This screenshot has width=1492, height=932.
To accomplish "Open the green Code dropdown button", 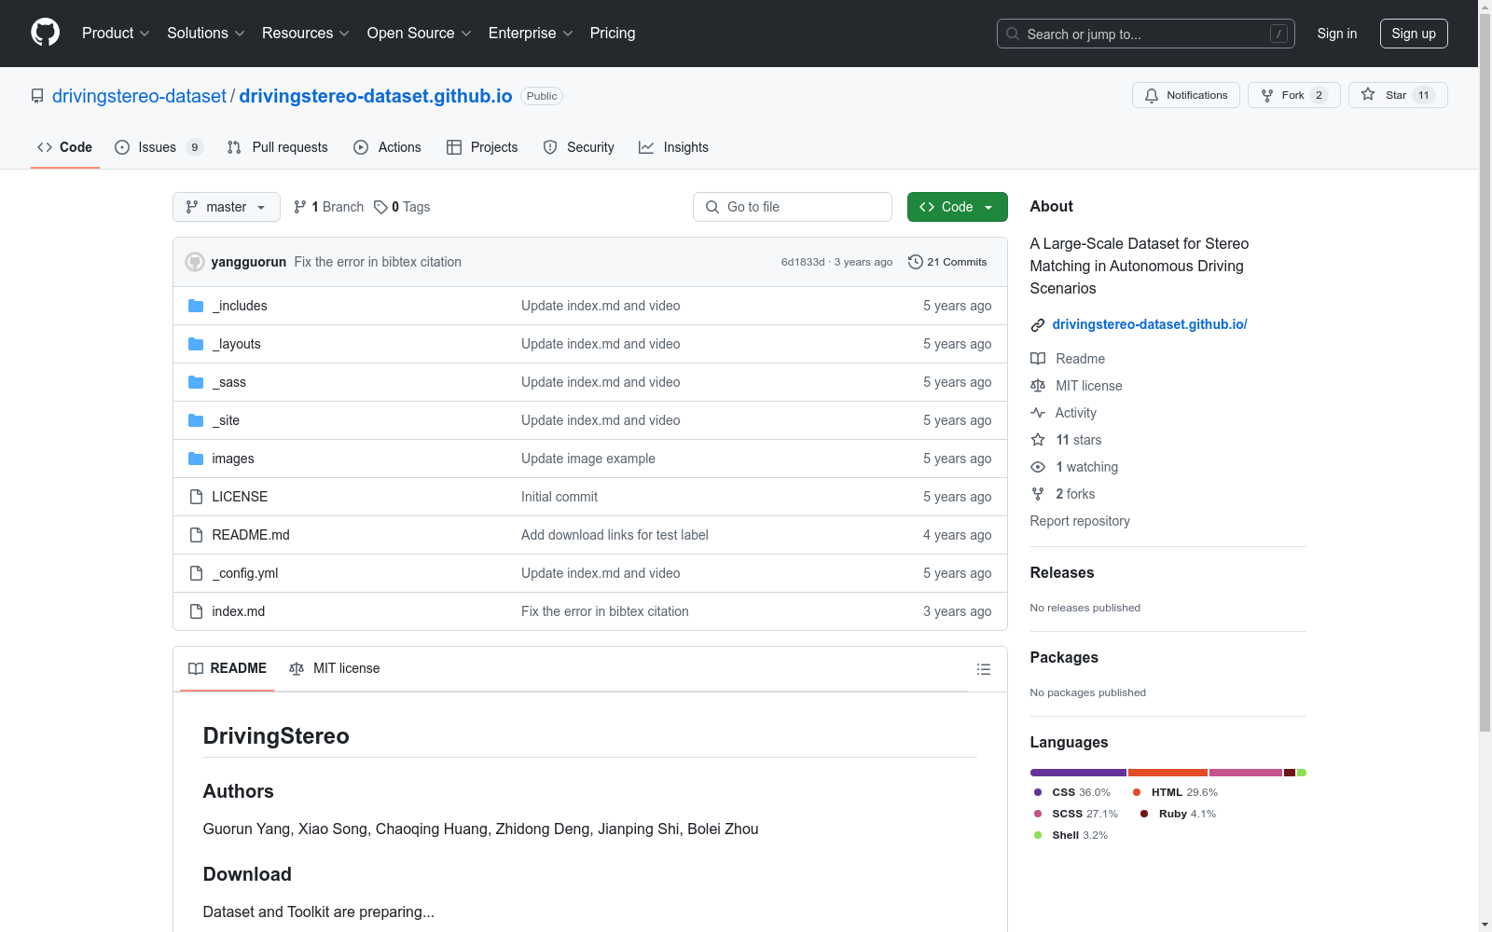I will 957,207.
